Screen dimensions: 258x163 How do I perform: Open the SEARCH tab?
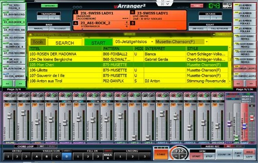65,43
